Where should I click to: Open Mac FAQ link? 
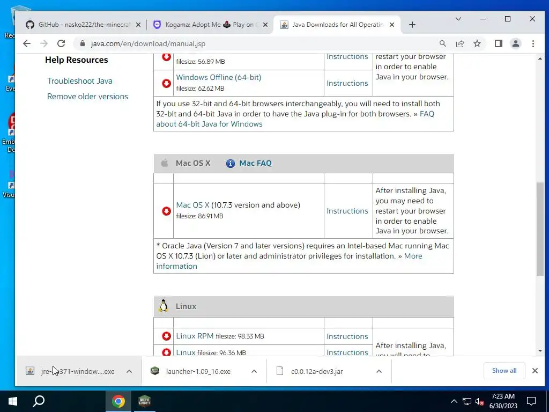click(255, 163)
